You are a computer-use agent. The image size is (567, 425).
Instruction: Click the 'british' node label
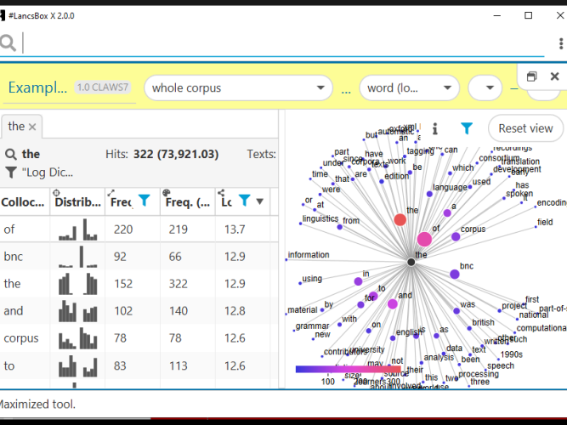coord(483,322)
